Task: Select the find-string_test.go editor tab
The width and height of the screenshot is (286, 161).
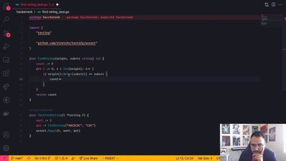Action: click(x=37, y=4)
